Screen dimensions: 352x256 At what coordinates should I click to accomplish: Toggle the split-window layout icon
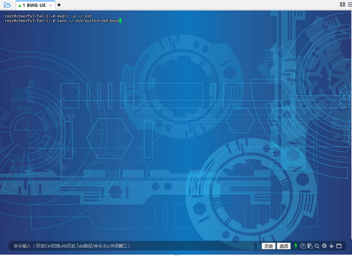click(x=339, y=246)
